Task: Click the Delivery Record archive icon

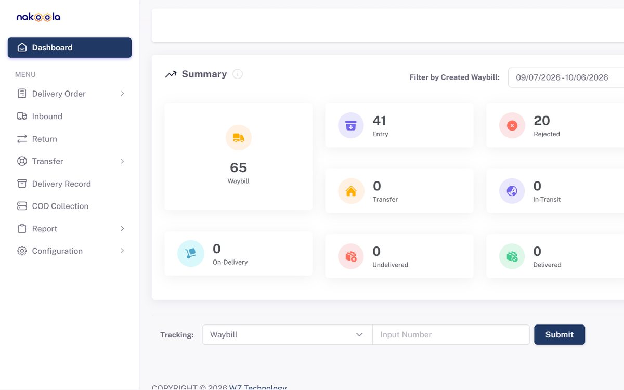Action: coord(22,184)
